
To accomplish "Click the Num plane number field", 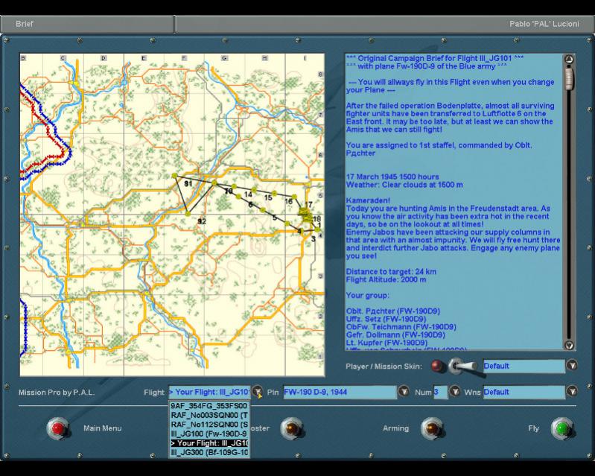I will (x=440, y=392).
